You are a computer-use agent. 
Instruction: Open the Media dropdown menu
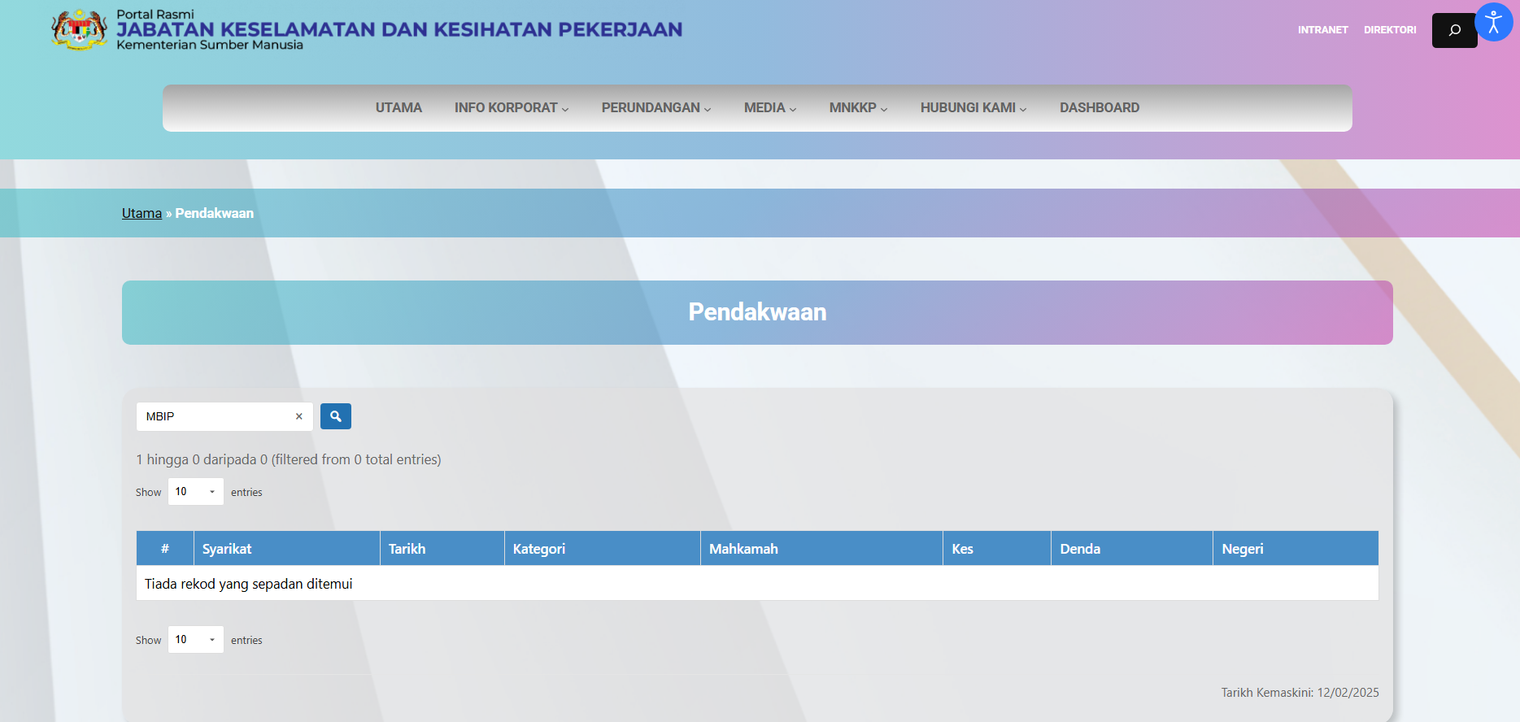(x=769, y=108)
